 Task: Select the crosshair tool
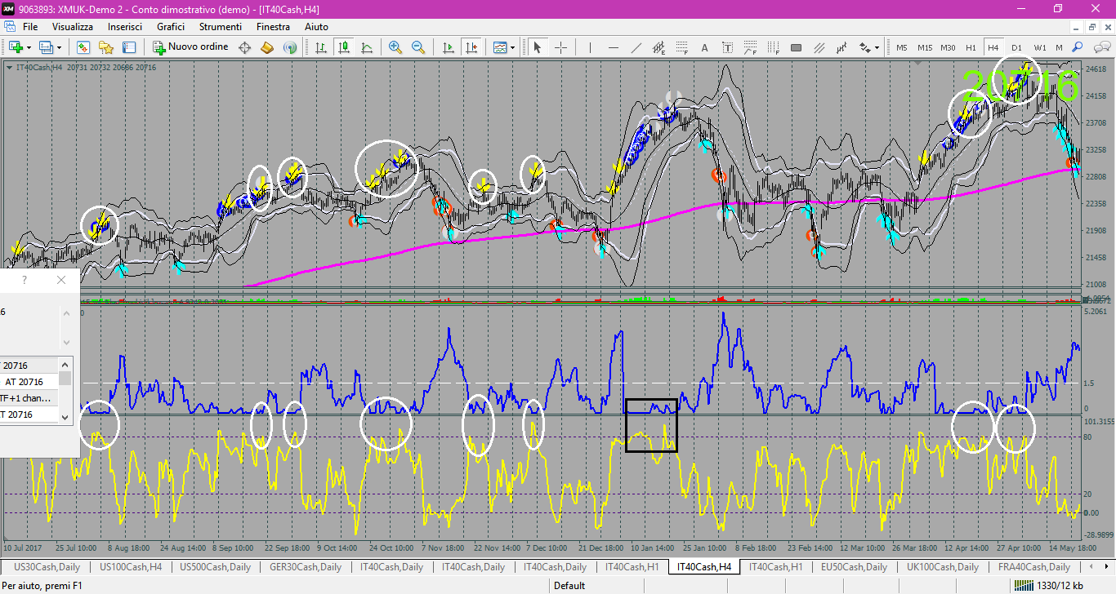(560, 47)
